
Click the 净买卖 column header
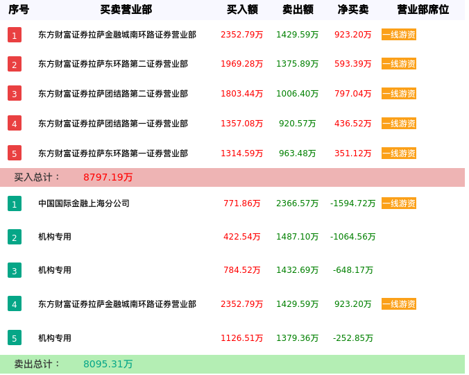click(353, 10)
